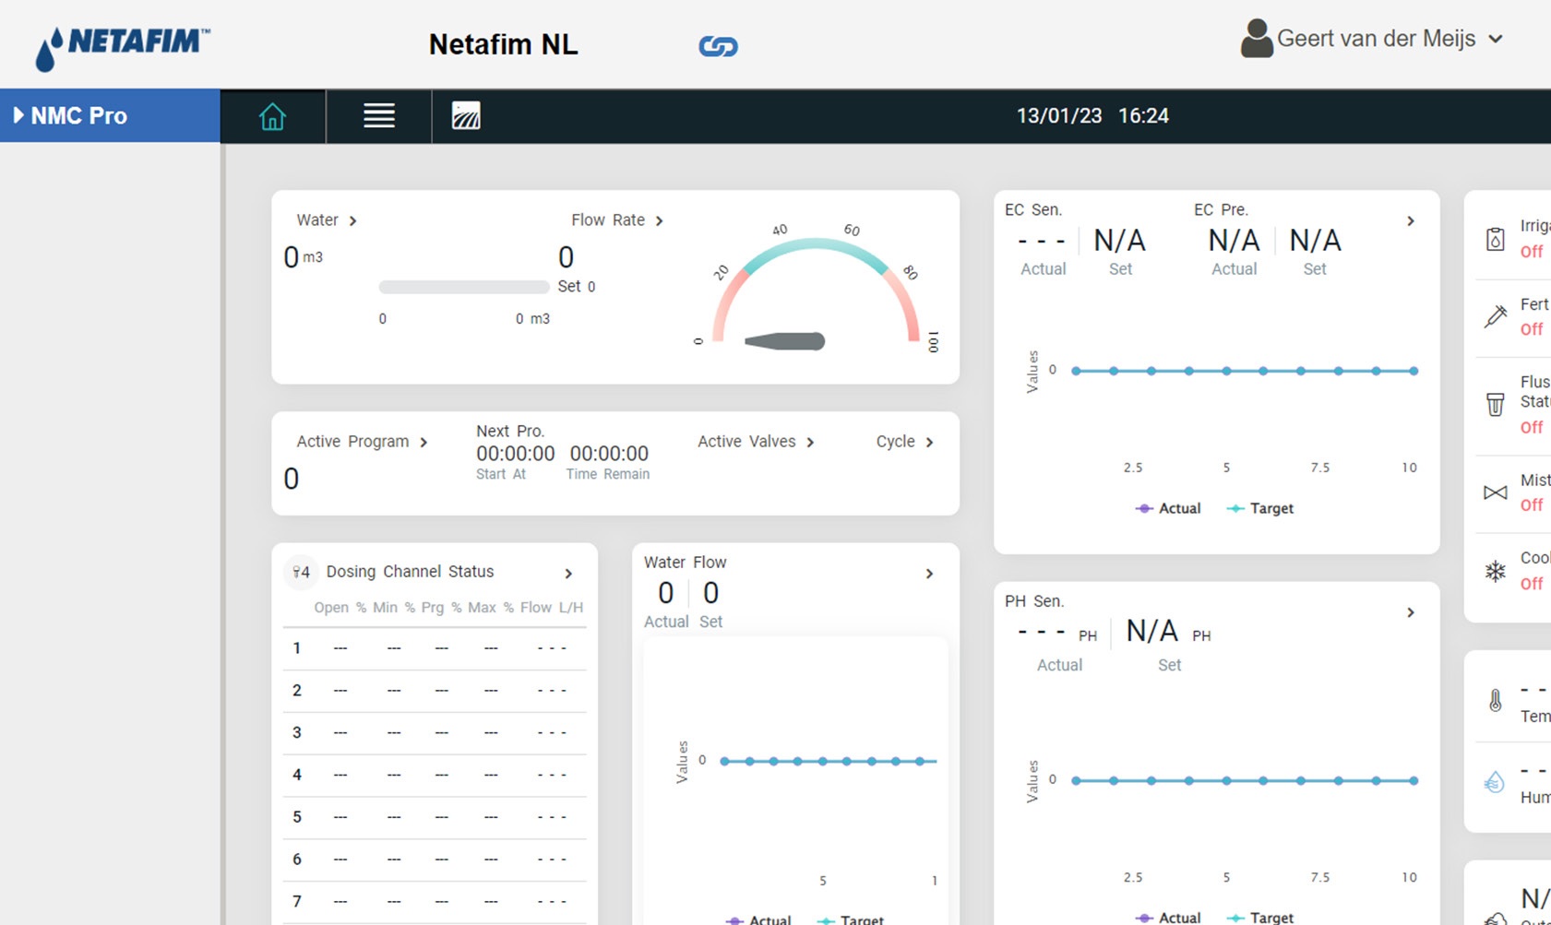Open the hamburger menu in the top bar

pyautogui.click(x=377, y=115)
